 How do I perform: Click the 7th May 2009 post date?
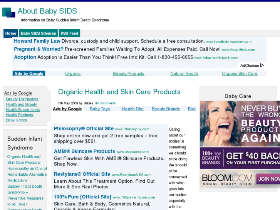pyautogui.click(x=68, y=103)
